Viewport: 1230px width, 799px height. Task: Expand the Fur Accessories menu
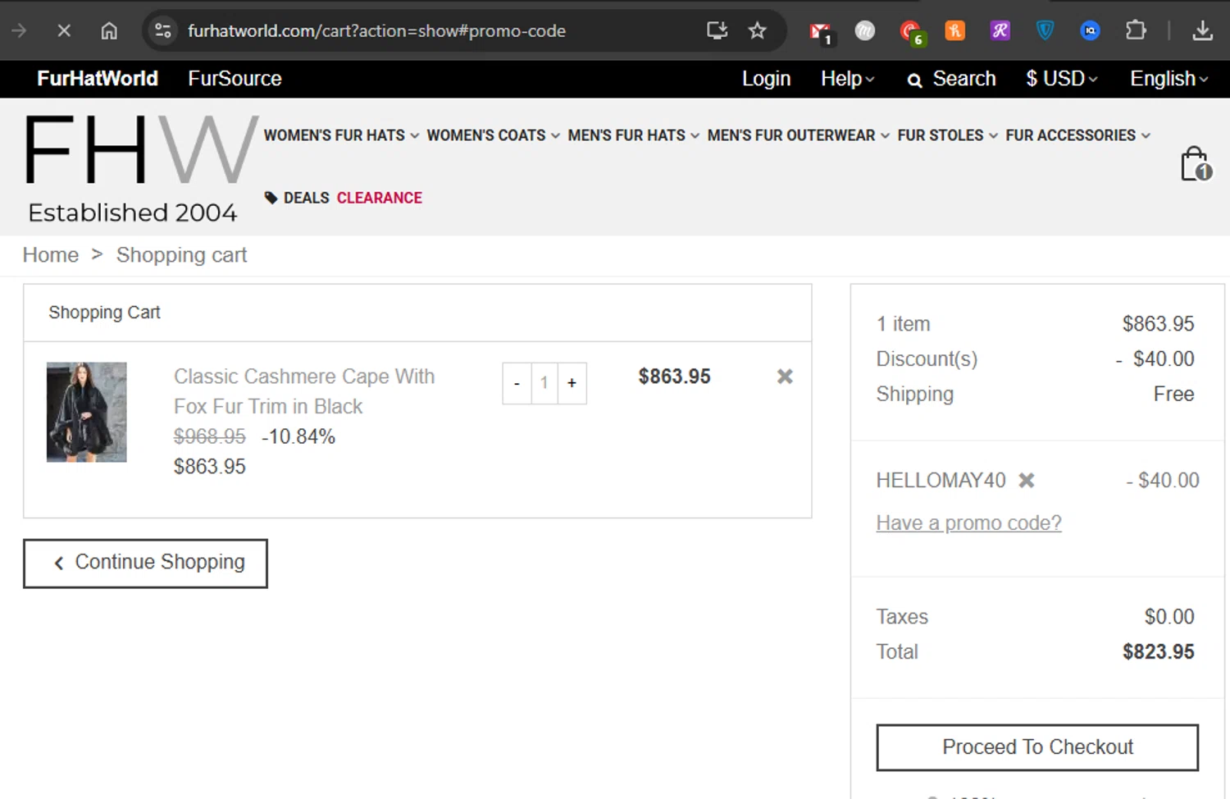(1077, 135)
